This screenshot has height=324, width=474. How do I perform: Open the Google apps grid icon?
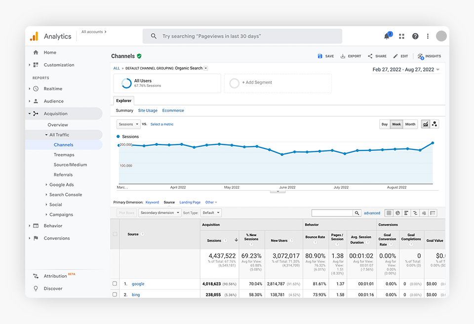401,36
